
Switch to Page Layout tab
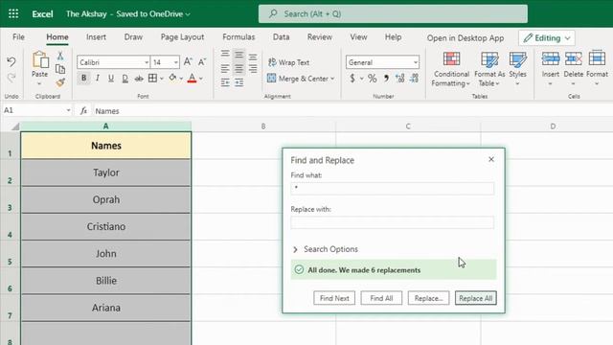(182, 37)
